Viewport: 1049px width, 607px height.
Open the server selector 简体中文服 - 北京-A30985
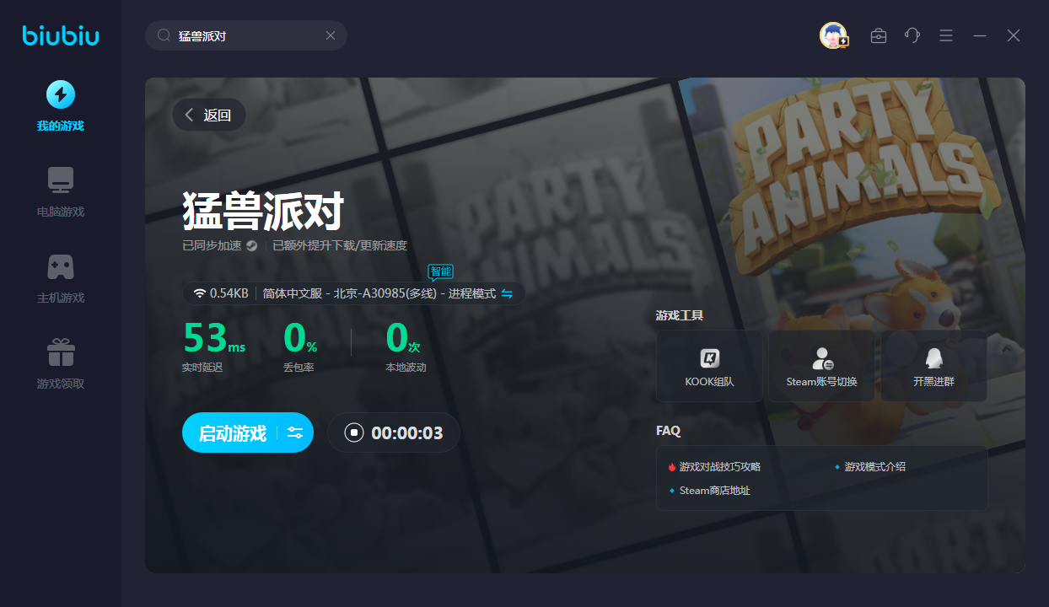click(379, 293)
